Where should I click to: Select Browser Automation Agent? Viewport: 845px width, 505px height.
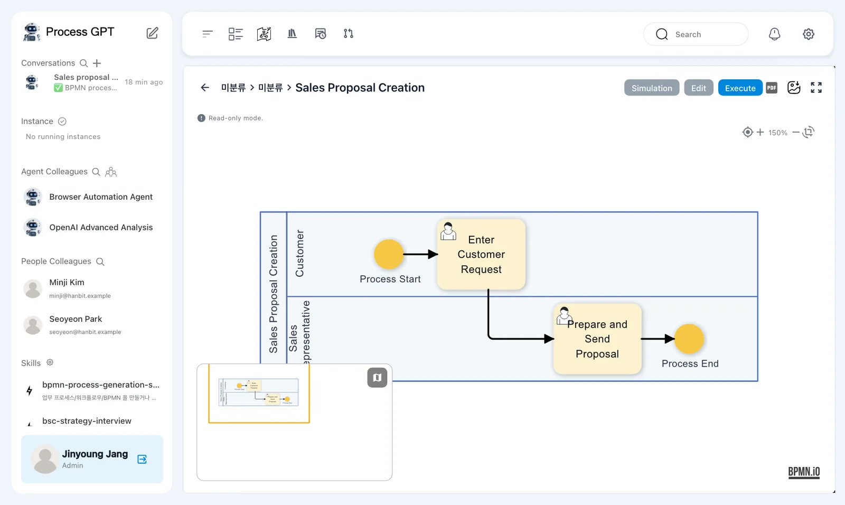(x=92, y=197)
